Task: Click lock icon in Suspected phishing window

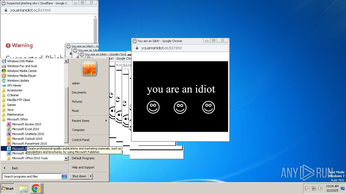Action: click(x=6, y=10)
